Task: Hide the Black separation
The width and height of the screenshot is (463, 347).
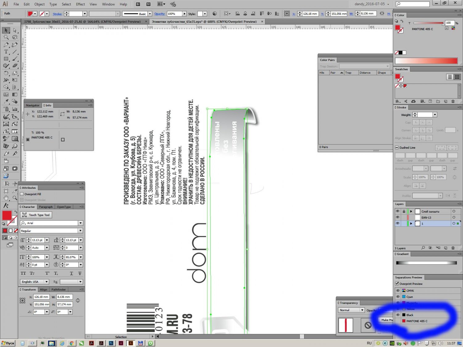Action: [398, 315]
